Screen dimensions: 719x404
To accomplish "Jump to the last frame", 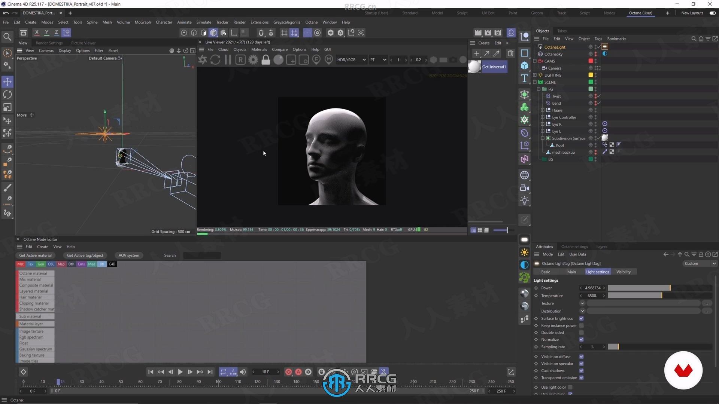I will point(210,372).
